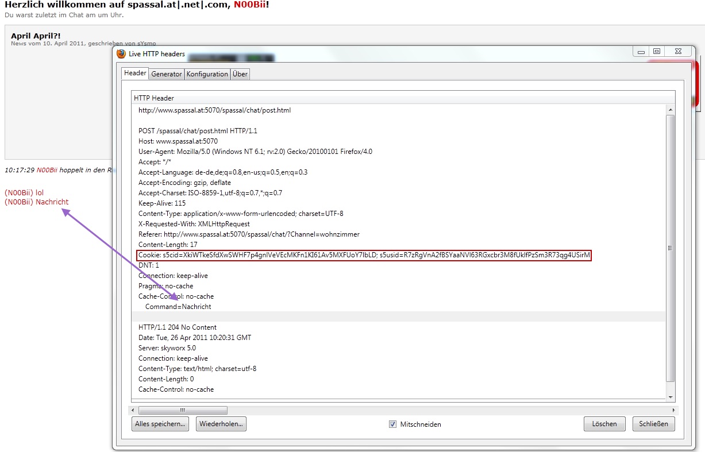
Task: Switch to the Über tab
Action: pyautogui.click(x=240, y=74)
